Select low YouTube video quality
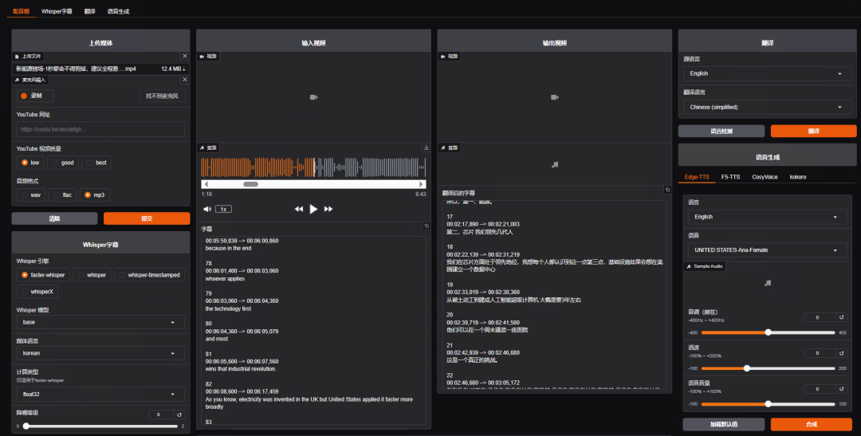 pyautogui.click(x=30, y=163)
